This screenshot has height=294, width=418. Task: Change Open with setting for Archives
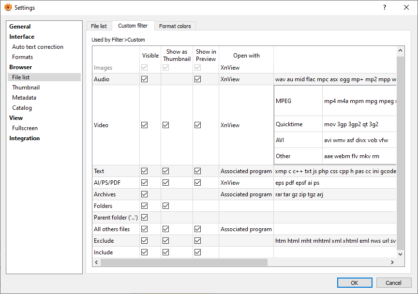pyautogui.click(x=246, y=194)
